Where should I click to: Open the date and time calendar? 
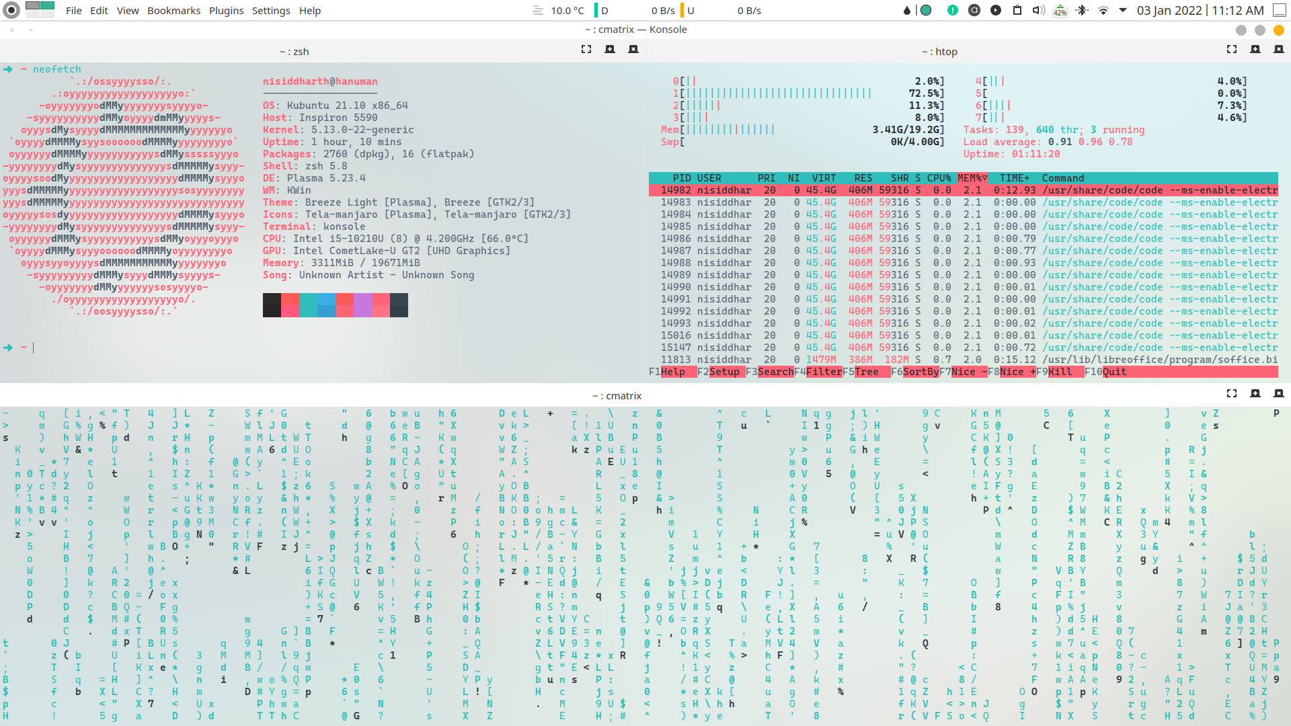[x=1200, y=10]
